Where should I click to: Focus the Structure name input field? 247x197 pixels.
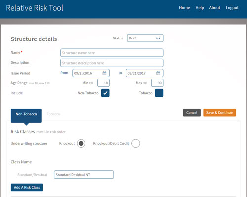point(112,53)
